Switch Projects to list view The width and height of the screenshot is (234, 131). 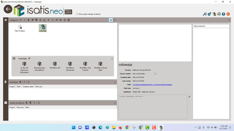tap(114, 20)
